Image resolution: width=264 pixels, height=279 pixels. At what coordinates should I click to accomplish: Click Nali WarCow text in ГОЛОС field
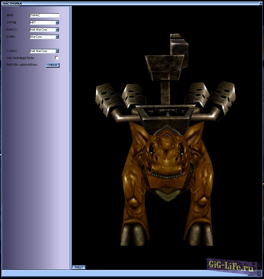point(39,51)
